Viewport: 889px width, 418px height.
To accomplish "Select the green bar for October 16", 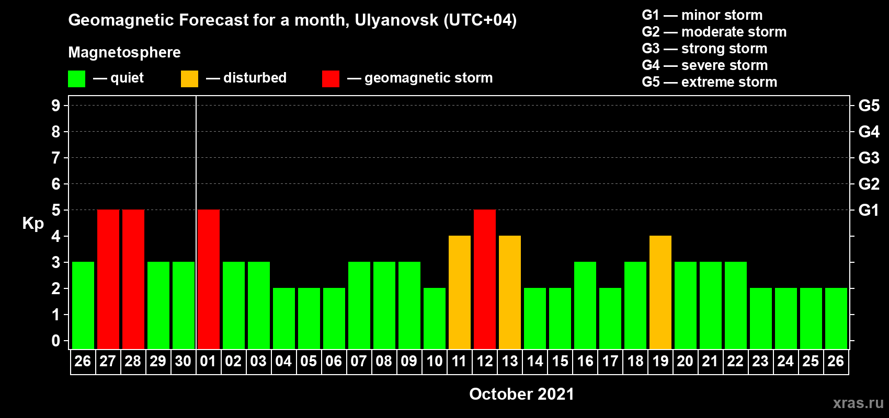I will [585, 305].
